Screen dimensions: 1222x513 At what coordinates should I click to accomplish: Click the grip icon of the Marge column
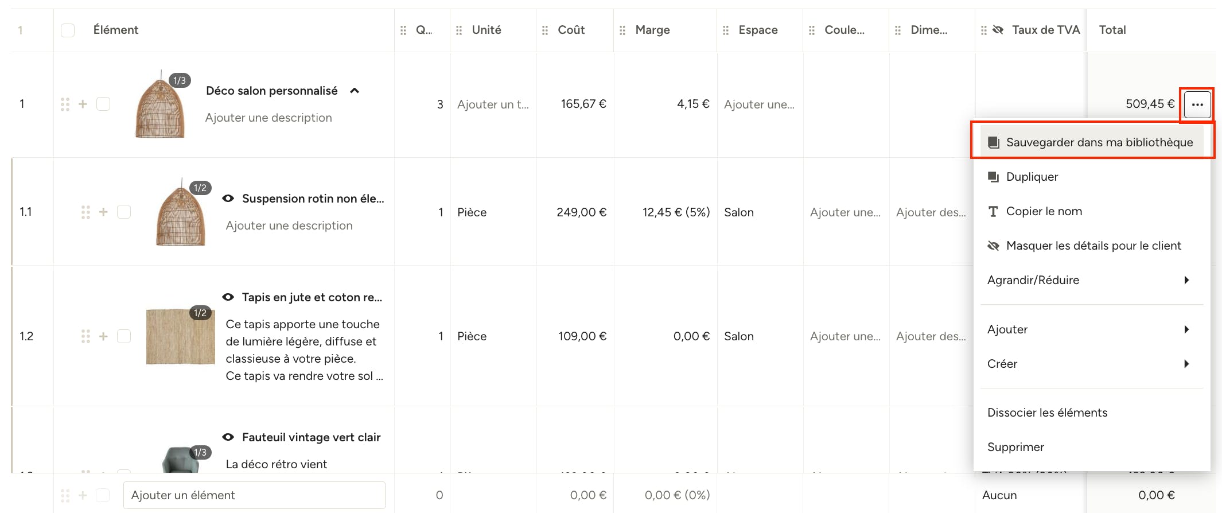[x=622, y=30]
